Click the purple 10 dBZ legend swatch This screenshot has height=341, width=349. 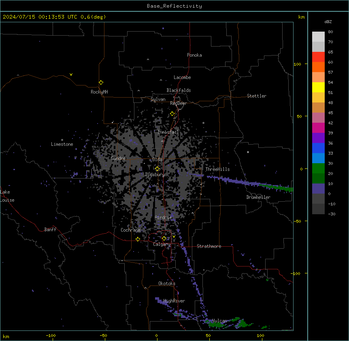click(x=318, y=189)
